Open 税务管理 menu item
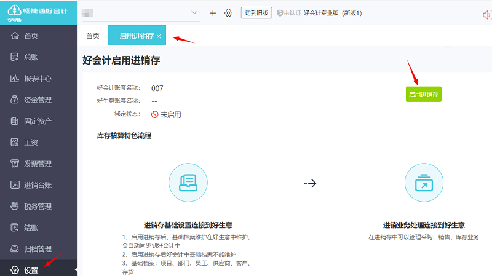 (39, 207)
